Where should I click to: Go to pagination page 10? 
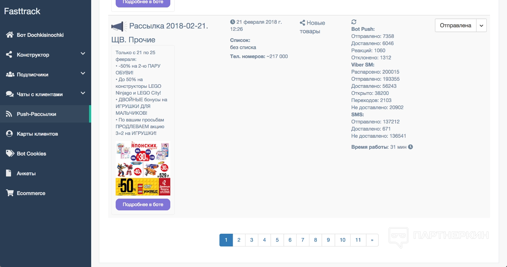pos(342,240)
